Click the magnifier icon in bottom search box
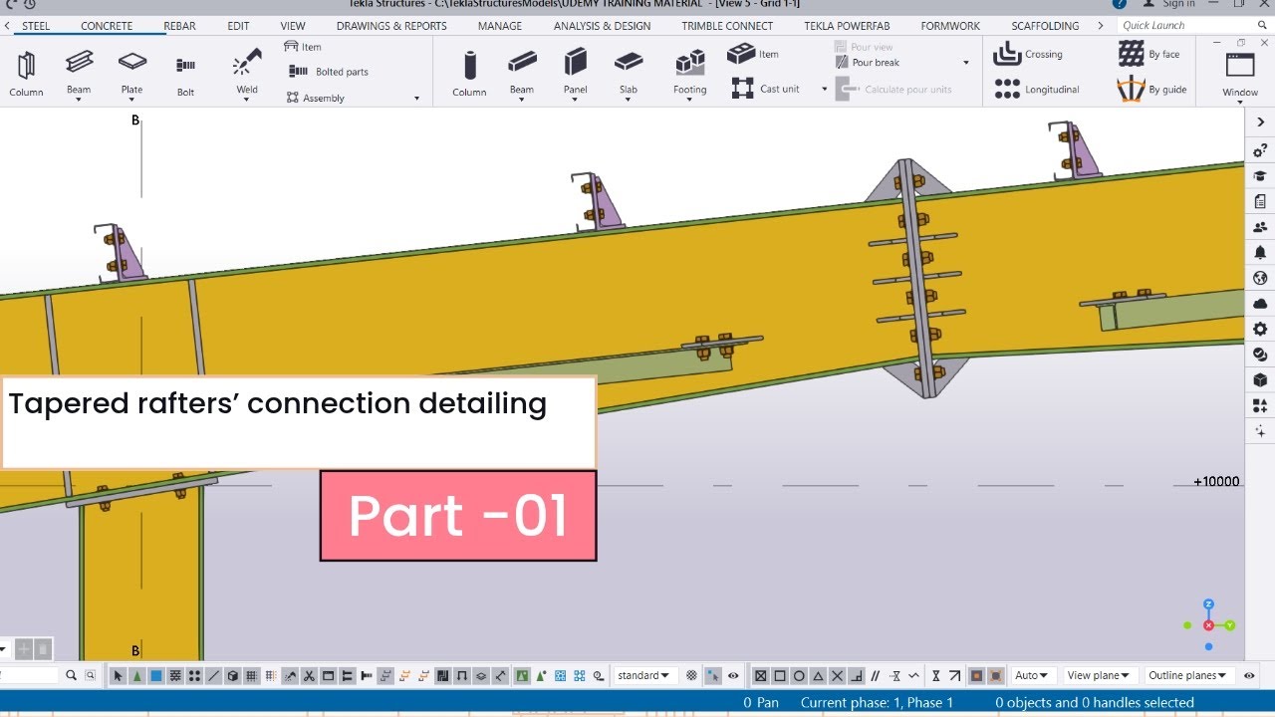Screen dimensions: 1275x717 coord(71,675)
